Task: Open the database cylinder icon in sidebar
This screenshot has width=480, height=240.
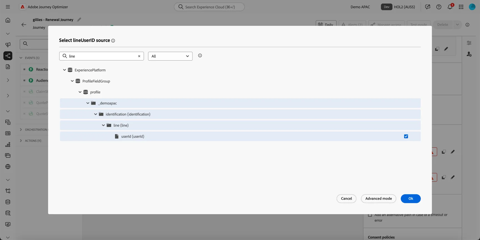Action: click(x=8, y=202)
